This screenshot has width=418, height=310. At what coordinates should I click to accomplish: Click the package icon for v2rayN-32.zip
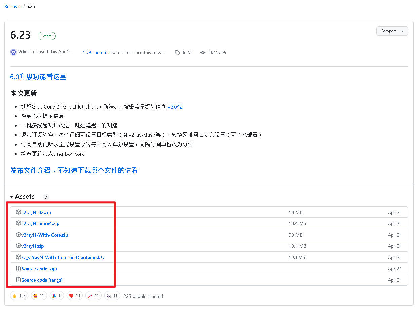tap(19, 212)
